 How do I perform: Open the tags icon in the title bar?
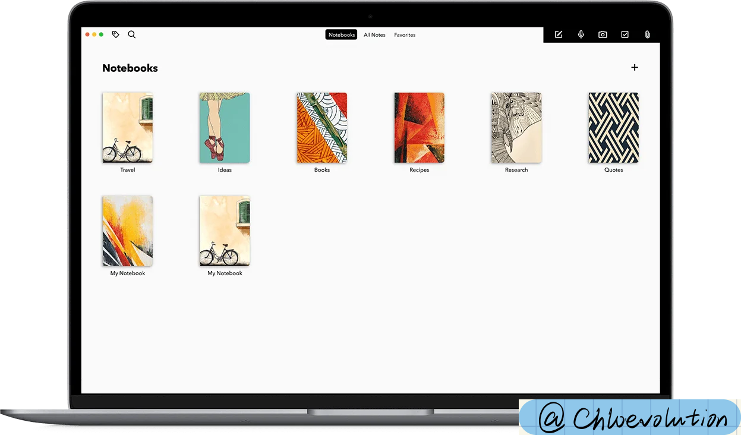click(115, 34)
